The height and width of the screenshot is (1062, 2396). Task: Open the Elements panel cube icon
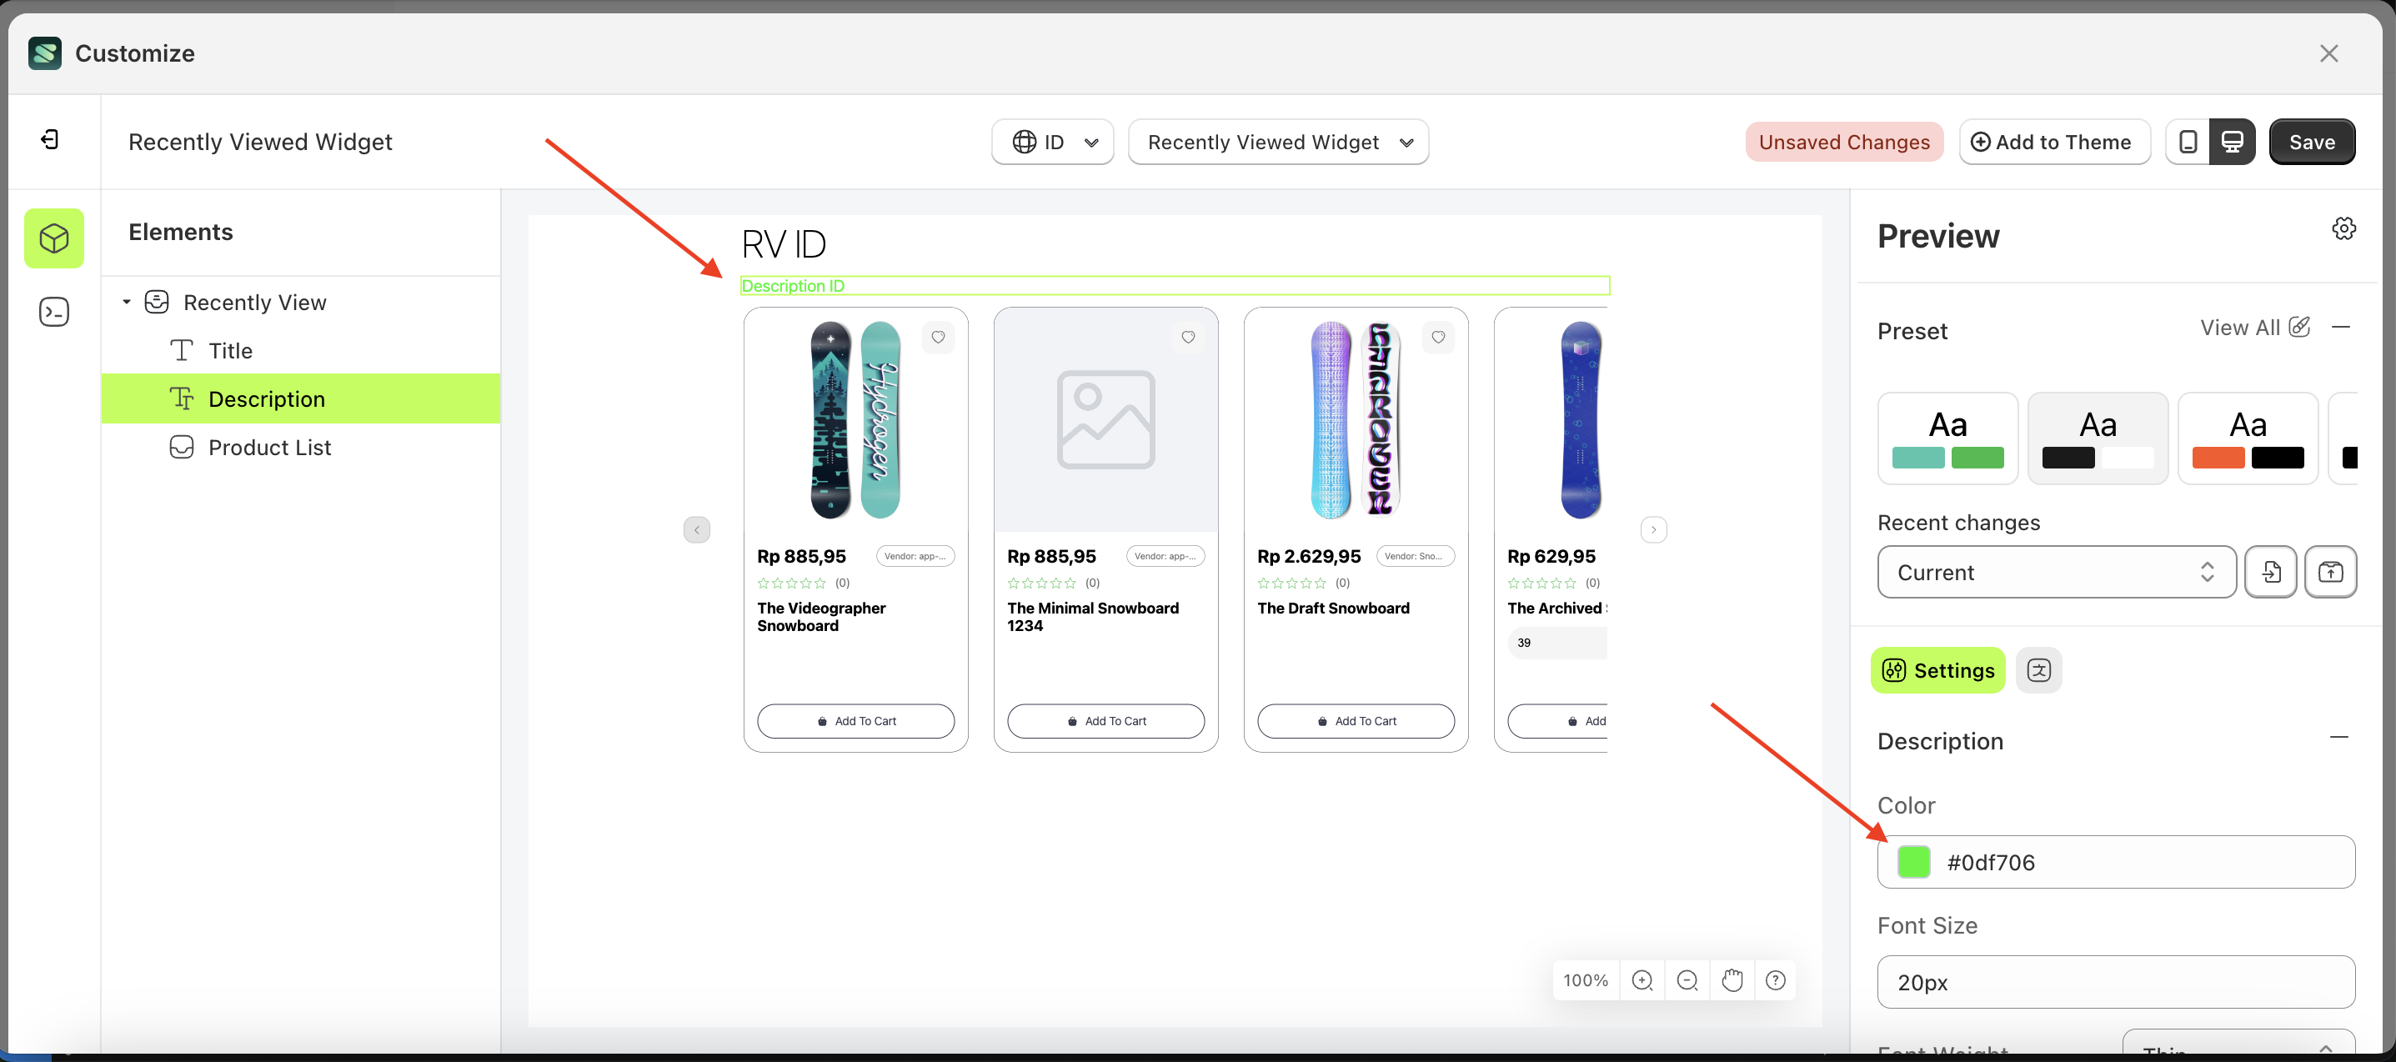pos(54,238)
